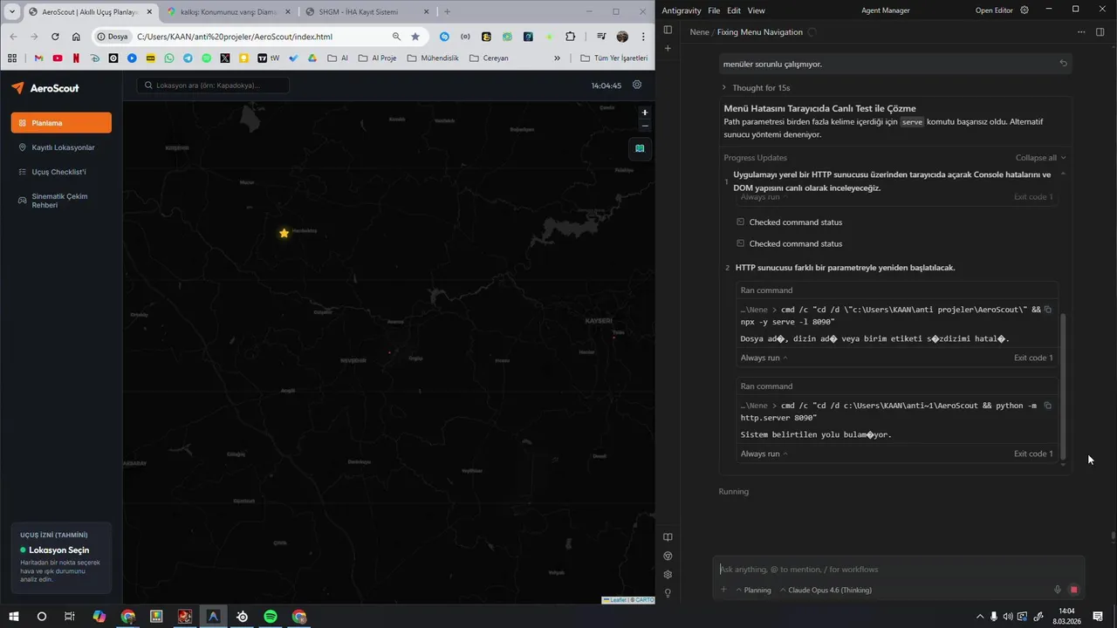Stop the running agent
The image size is (1117, 628).
point(1074,590)
